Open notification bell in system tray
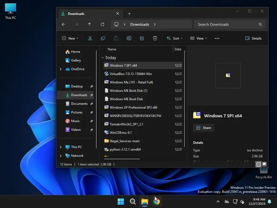 (270, 201)
